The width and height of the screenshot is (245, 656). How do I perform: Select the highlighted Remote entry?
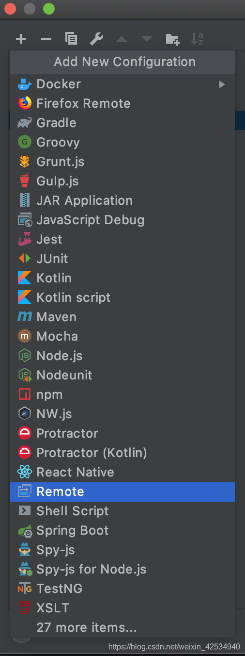click(x=122, y=492)
